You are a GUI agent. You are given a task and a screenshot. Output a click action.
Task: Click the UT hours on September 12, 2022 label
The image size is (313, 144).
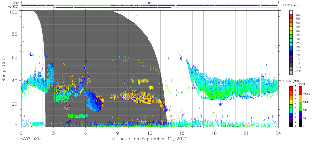[150, 139]
